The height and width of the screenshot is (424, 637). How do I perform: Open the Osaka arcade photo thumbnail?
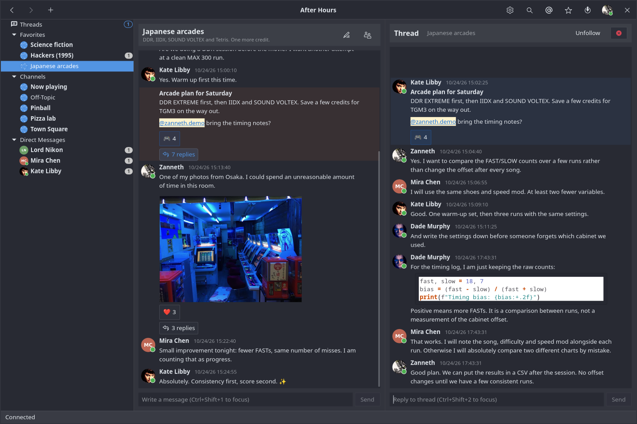point(231,249)
